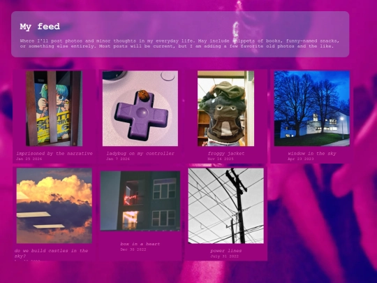Click the 'ladybug on my controller' caption
Screen dimensions: 377x283
pos(140,153)
